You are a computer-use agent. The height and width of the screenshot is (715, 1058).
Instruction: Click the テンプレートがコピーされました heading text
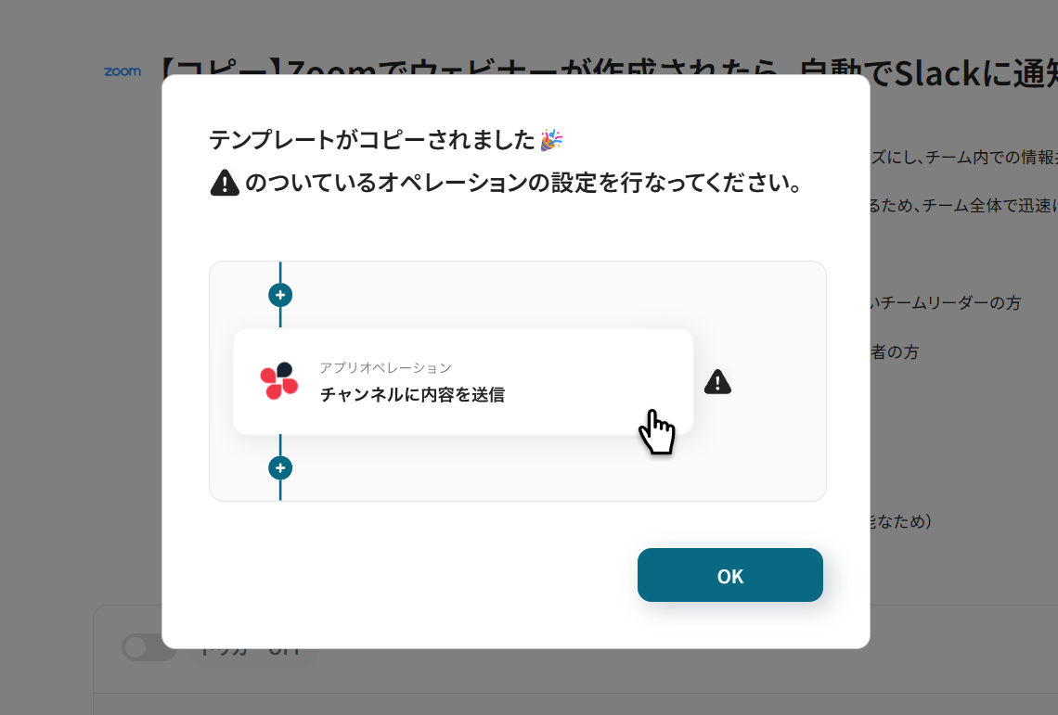point(372,140)
